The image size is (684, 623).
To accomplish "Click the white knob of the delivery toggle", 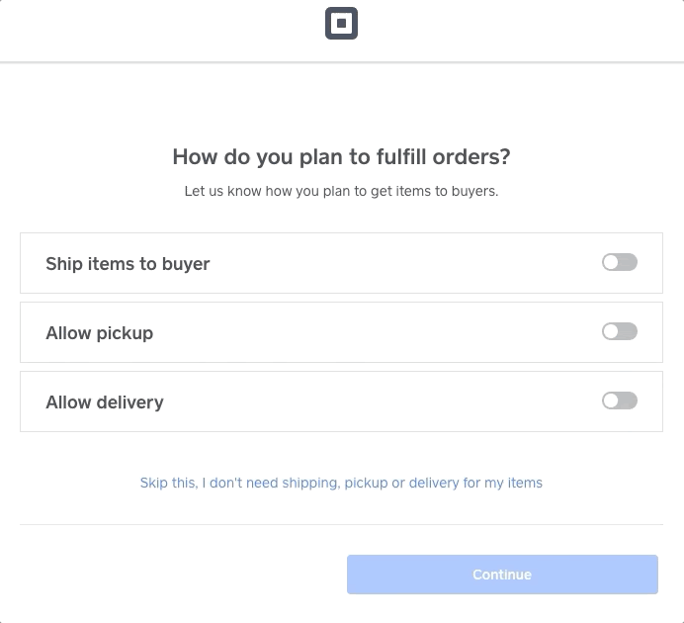I will 611,400.
